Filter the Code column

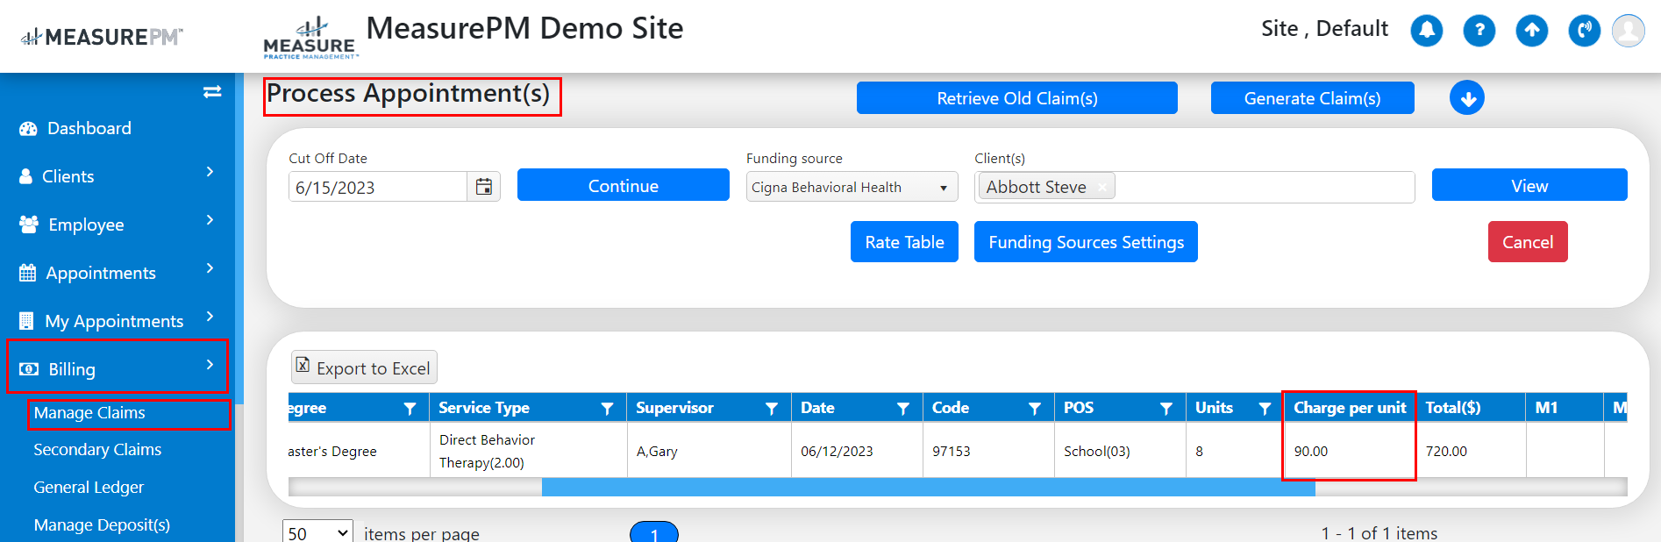pyautogui.click(x=1035, y=408)
